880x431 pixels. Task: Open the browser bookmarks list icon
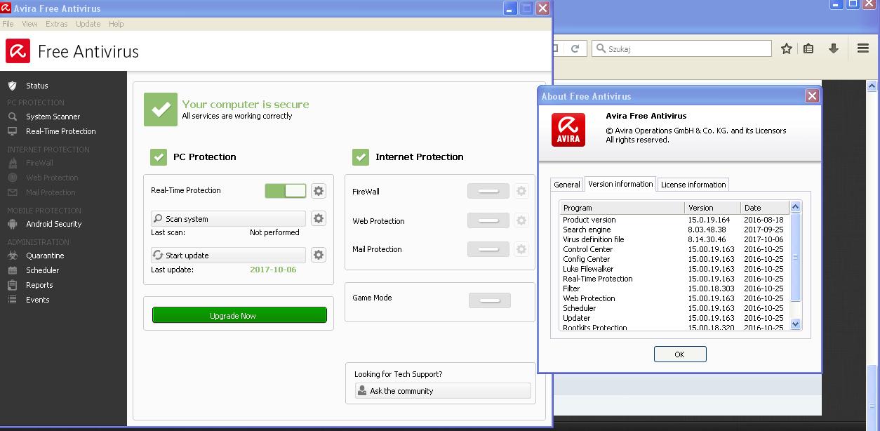point(808,48)
